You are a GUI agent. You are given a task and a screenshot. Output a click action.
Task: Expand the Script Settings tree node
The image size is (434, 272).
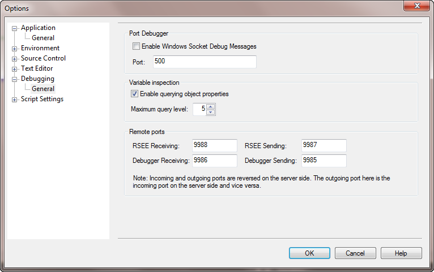(x=14, y=100)
